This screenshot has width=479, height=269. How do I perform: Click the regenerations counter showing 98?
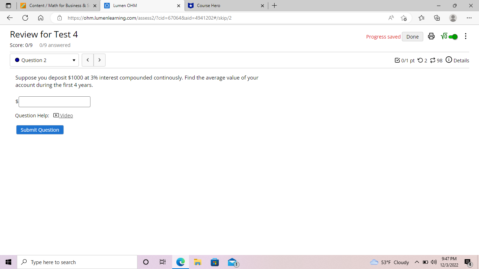(436, 60)
